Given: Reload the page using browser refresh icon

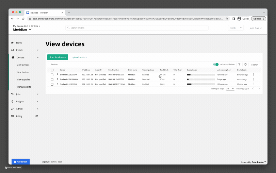Looking at the screenshot, I should [23, 19].
